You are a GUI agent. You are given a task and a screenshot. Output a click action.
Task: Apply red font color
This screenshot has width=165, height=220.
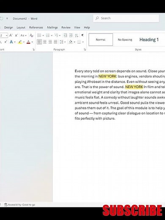coord(28,42)
